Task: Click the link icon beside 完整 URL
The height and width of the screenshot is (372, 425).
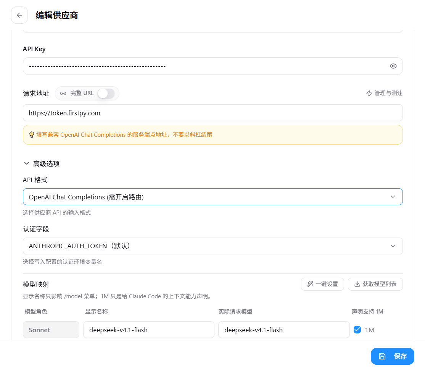Action: pyautogui.click(x=63, y=93)
